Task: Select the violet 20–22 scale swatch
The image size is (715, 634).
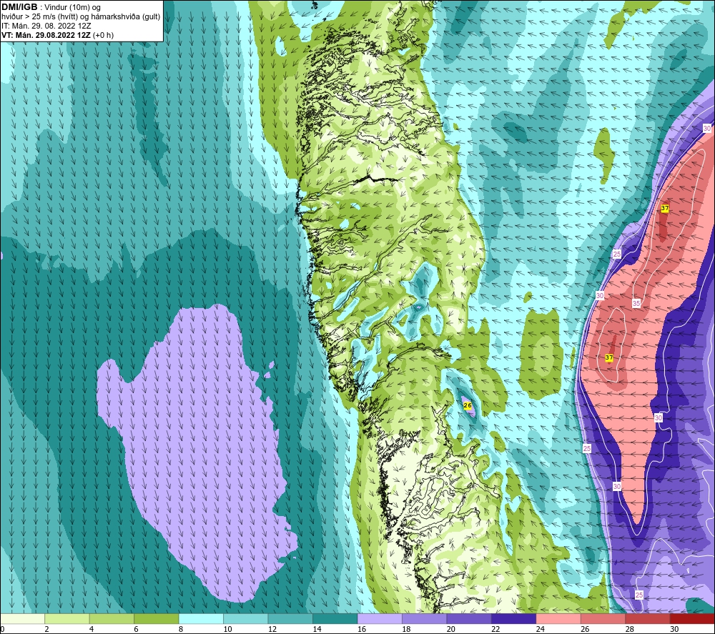Action: click(469, 618)
